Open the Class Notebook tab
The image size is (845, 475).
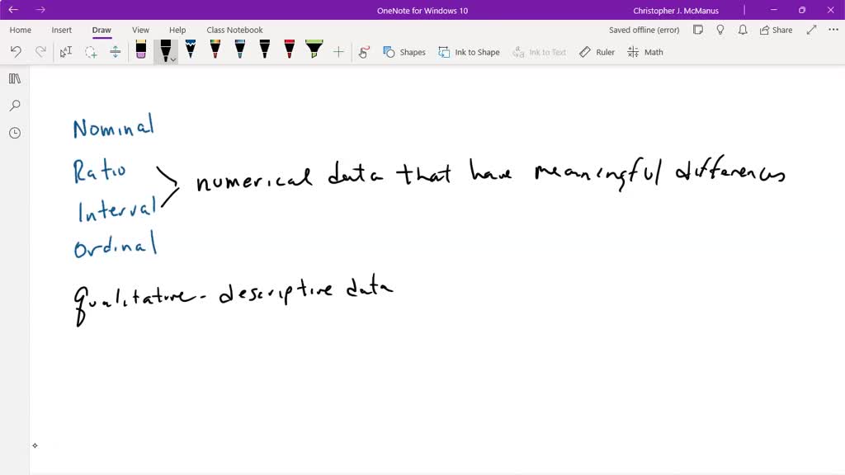coord(234,29)
